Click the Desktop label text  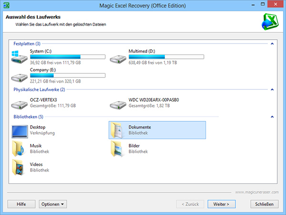(x=38, y=127)
